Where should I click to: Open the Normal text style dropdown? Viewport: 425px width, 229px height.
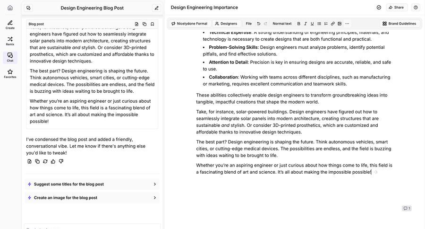click(282, 24)
